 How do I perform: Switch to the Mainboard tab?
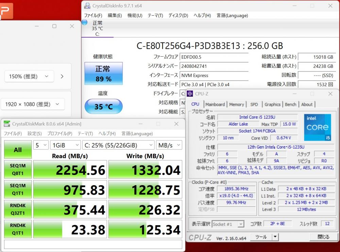click(215, 104)
